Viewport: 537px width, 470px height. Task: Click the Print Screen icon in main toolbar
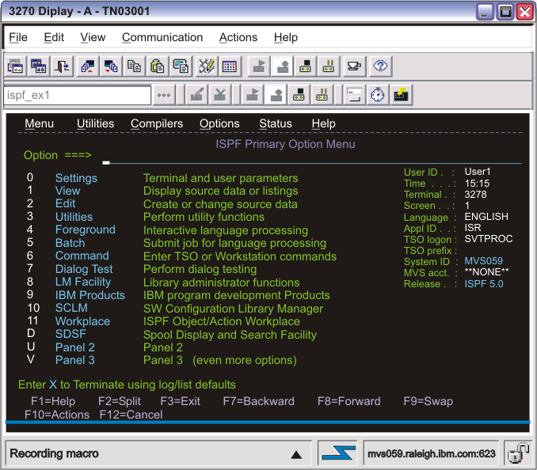[15, 66]
